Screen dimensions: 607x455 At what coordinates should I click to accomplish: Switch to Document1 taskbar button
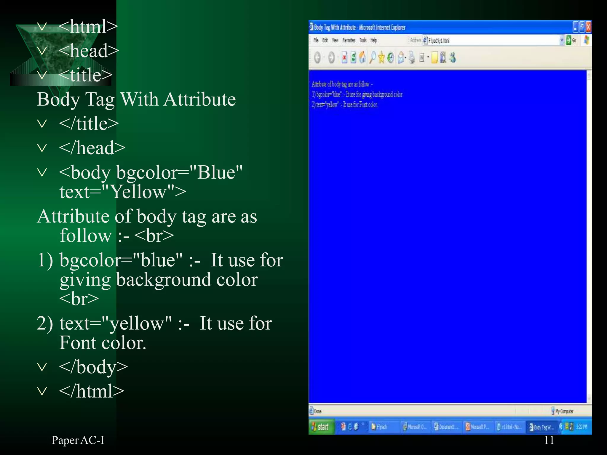446,427
